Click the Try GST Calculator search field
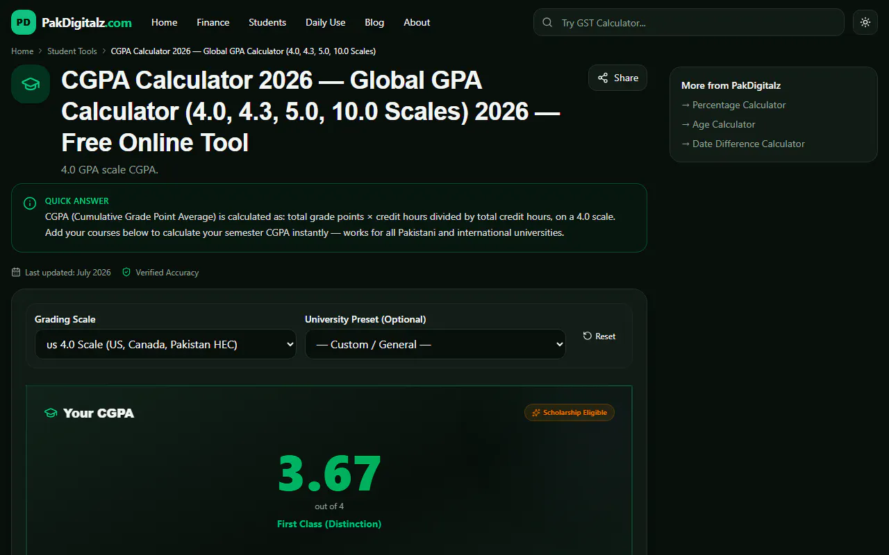The image size is (889, 555). [x=688, y=22]
